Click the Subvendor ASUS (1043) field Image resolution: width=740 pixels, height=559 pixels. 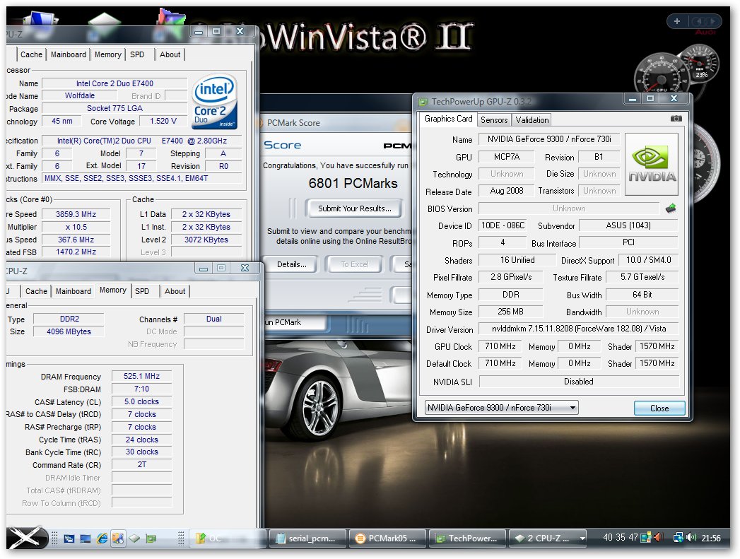click(628, 225)
